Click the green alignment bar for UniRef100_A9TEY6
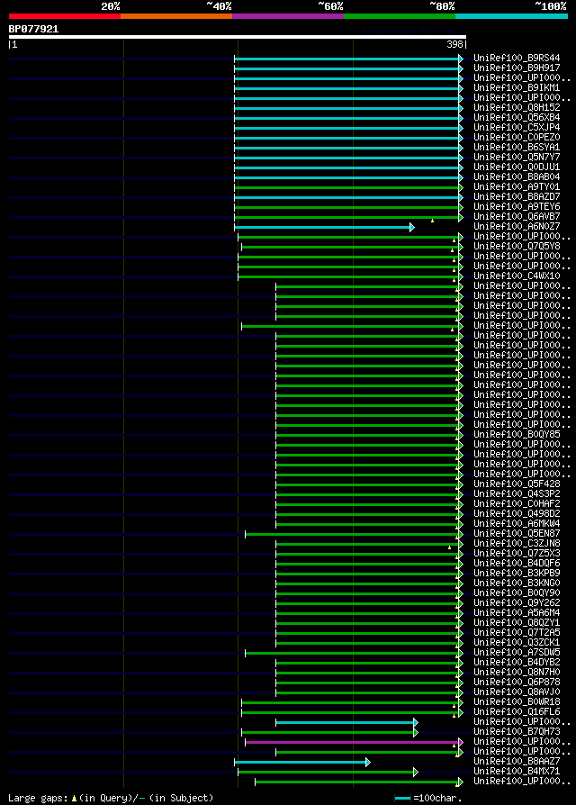This screenshot has width=576, height=805. click(348, 207)
